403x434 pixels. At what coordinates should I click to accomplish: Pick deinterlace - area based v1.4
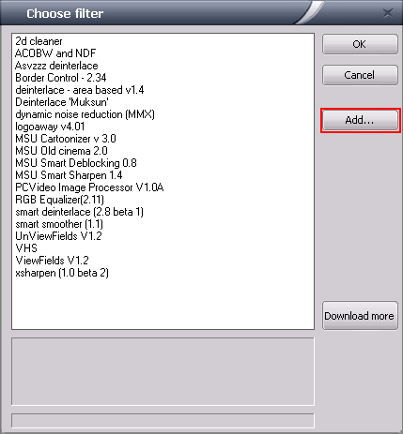click(80, 90)
